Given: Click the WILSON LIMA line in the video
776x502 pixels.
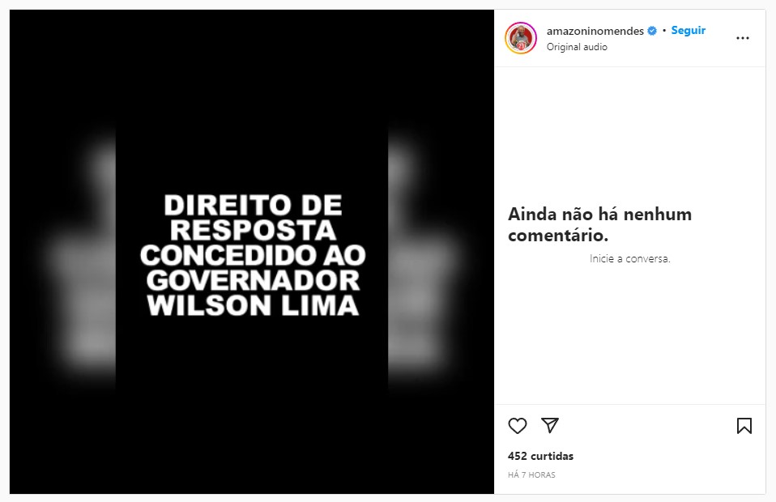Looking at the screenshot, I should [x=253, y=305].
